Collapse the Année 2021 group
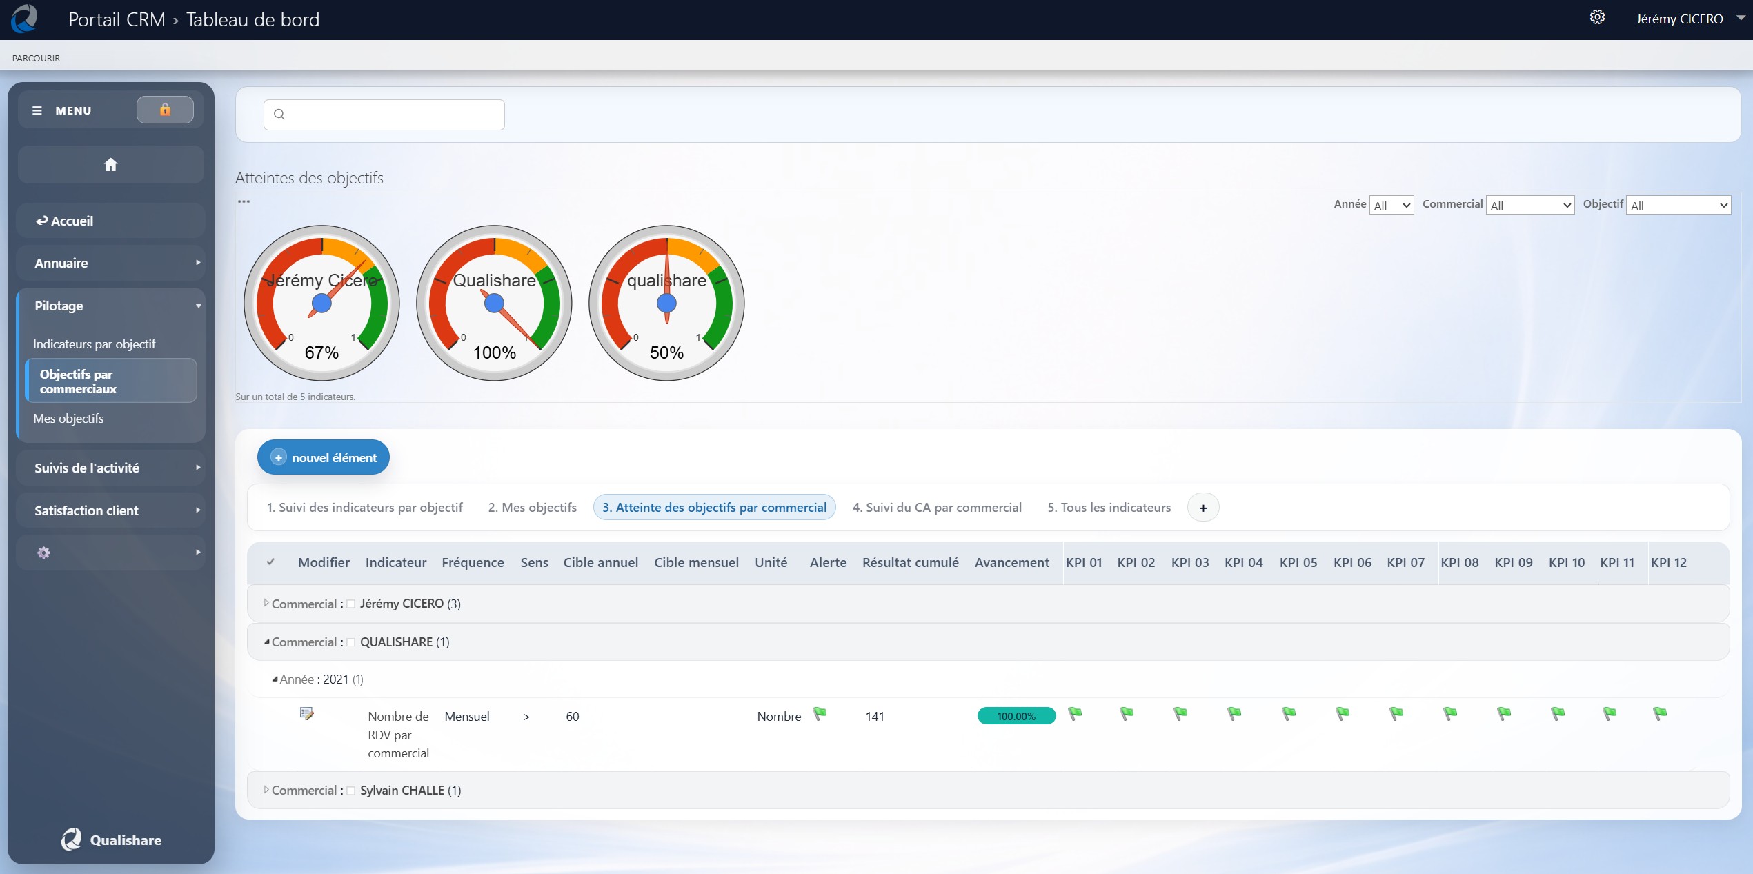This screenshot has width=1753, height=874. click(x=275, y=679)
